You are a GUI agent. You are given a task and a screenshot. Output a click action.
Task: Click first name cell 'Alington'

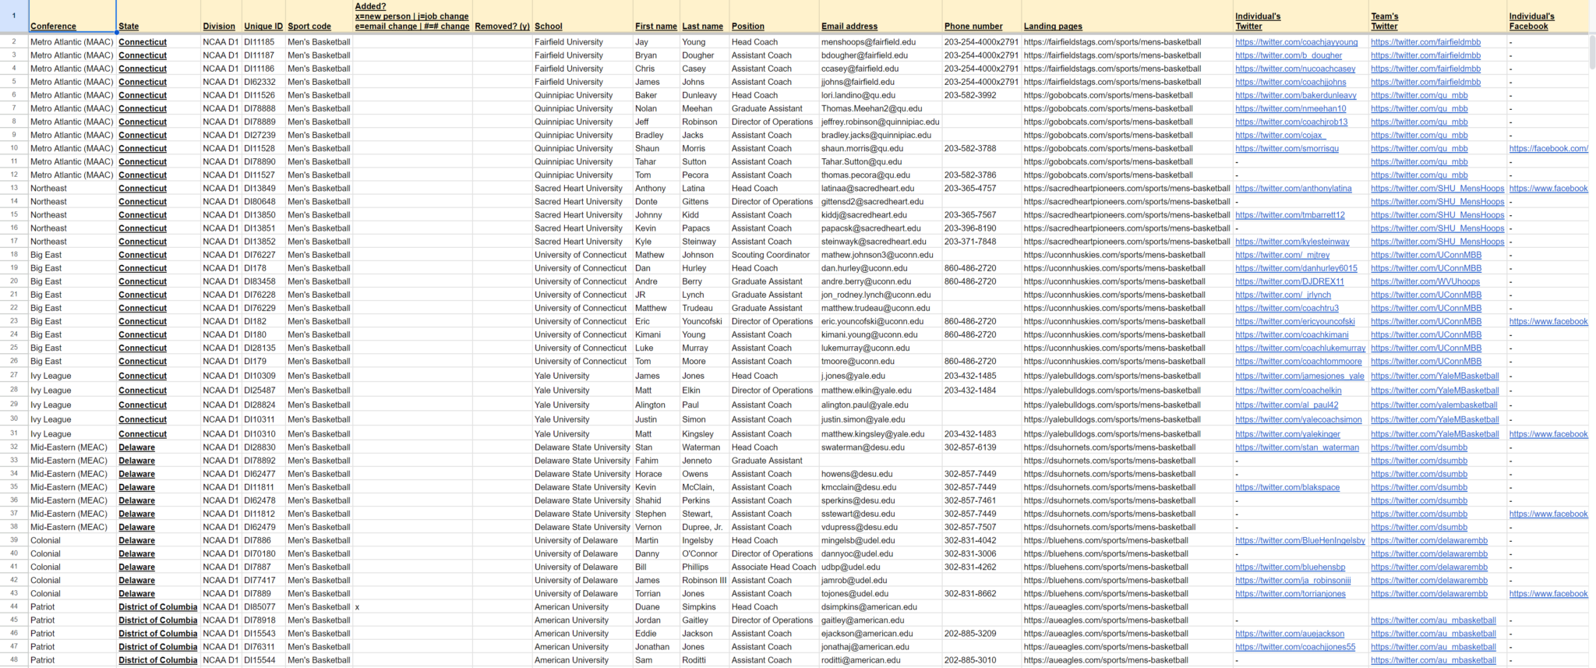coord(656,405)
